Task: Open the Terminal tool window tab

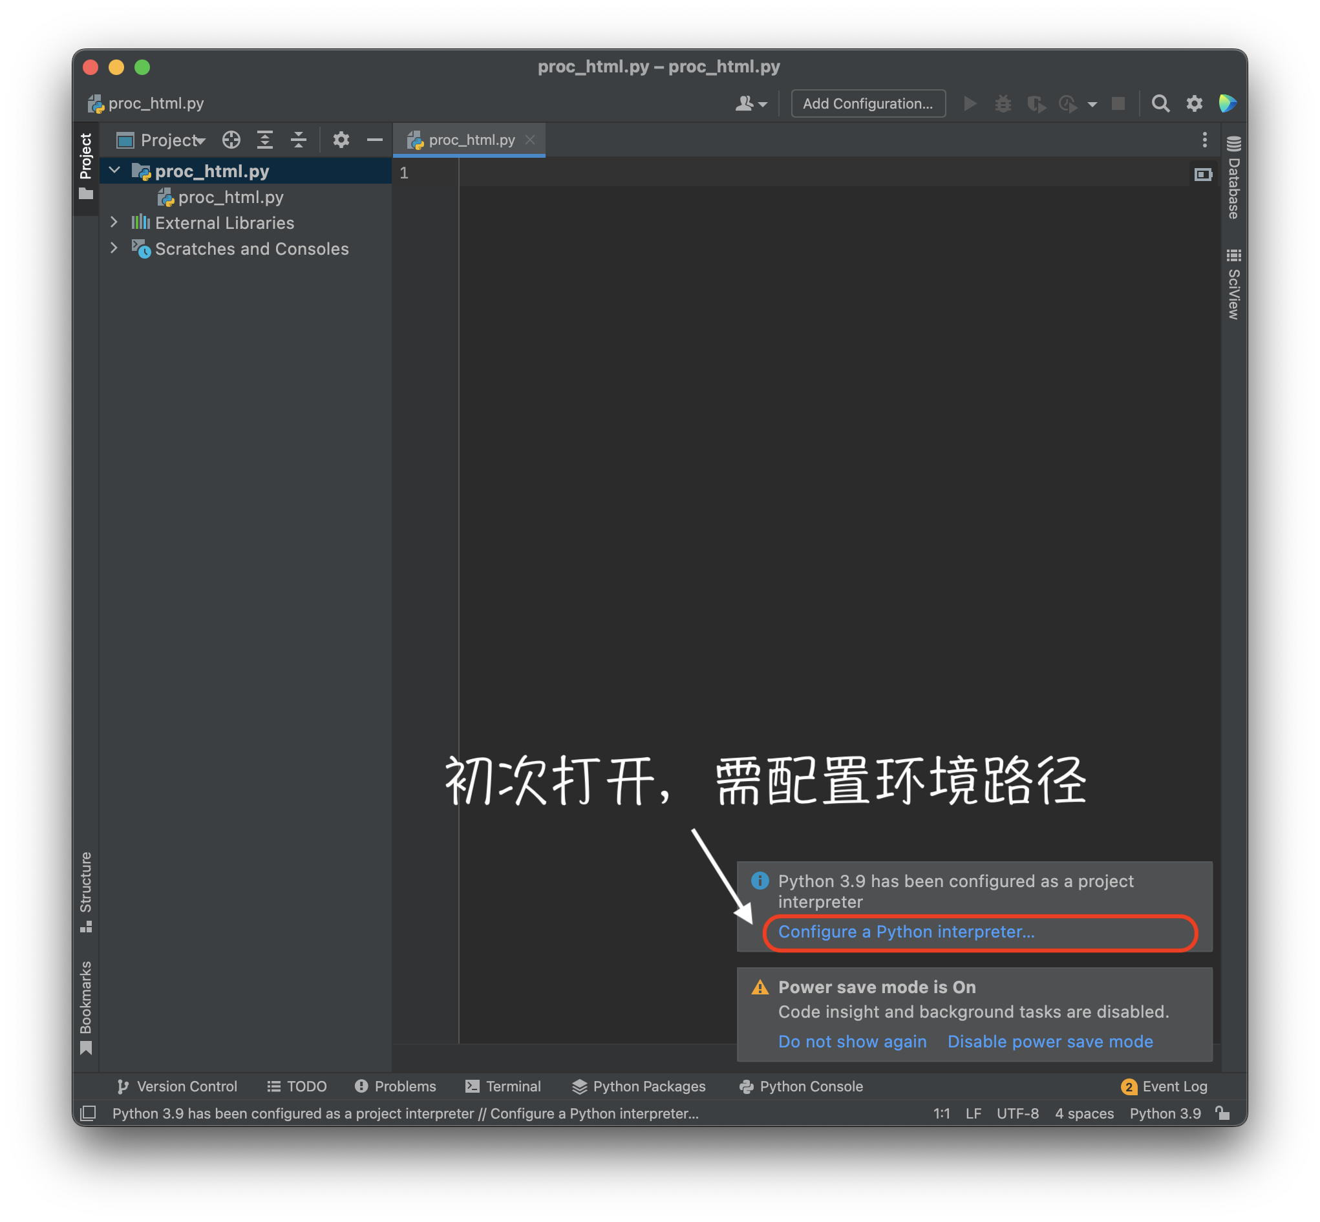Action: (504, 1086)
